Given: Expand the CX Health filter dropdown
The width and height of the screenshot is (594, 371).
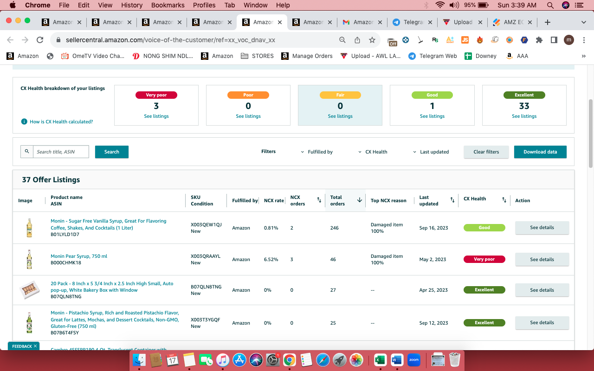Looking at the screenshot, I should (373, 152).
